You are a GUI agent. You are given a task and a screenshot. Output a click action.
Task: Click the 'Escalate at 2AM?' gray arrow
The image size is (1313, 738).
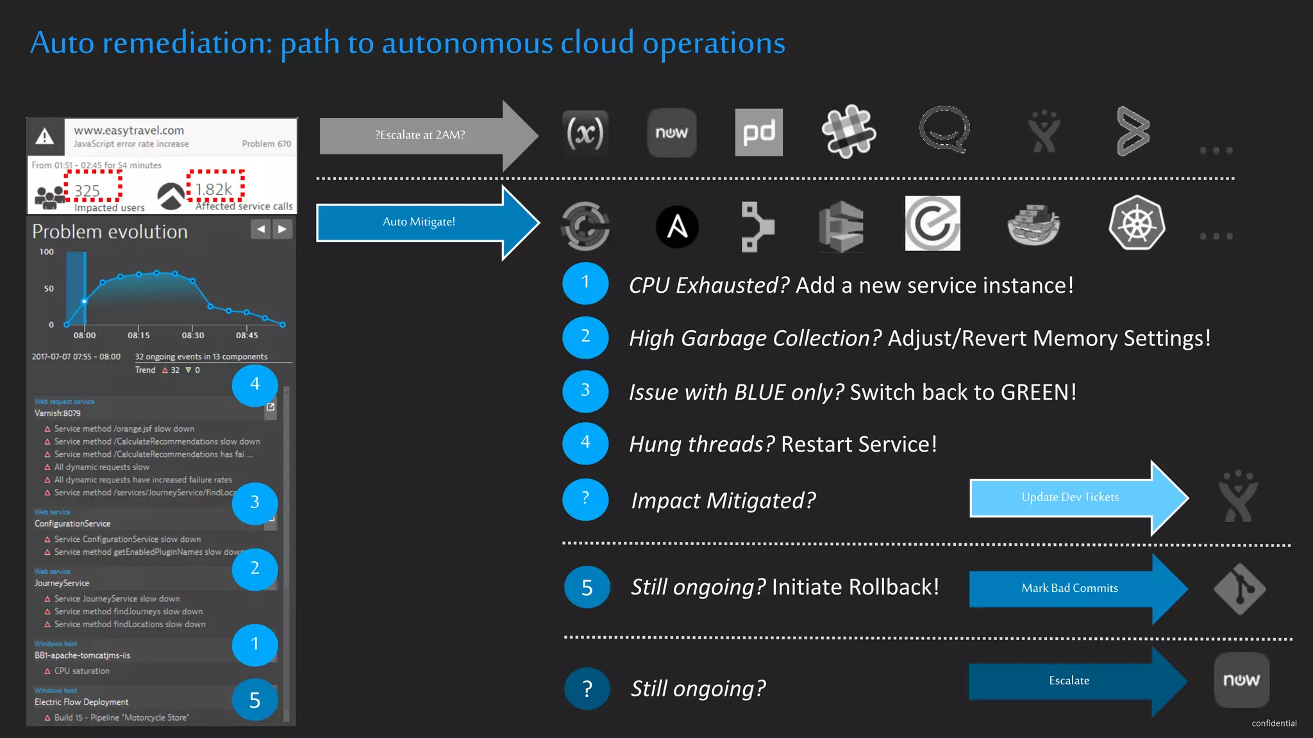(x=428, y=135)
